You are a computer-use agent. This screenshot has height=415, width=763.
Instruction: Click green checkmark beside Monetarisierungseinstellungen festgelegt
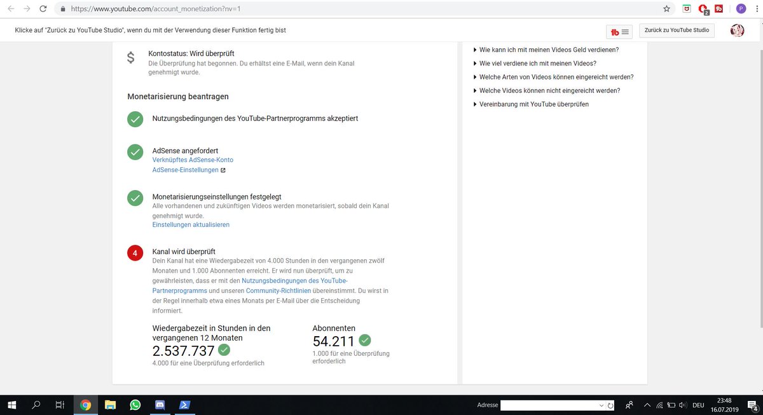pyautogui.click(x=135, y=198)
